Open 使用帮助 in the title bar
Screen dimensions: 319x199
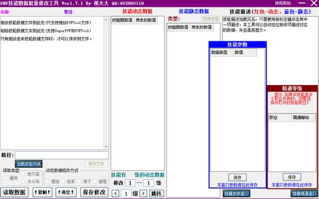(283, 3)
